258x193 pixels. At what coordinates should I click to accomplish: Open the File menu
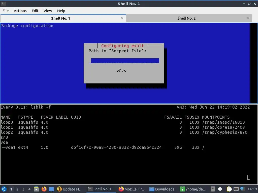coord(6,11)
